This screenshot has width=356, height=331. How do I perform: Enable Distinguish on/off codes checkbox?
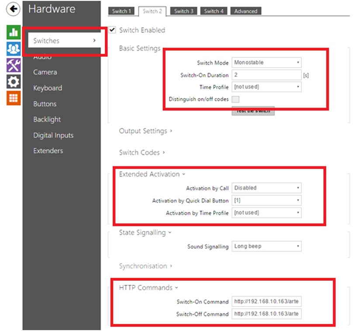[x=235, y=100]
